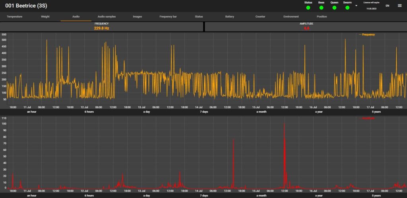The height and width of the screenshot is (198, 407).
Task: Set amplitude chart range to a year
Action: tap(319, 196)
